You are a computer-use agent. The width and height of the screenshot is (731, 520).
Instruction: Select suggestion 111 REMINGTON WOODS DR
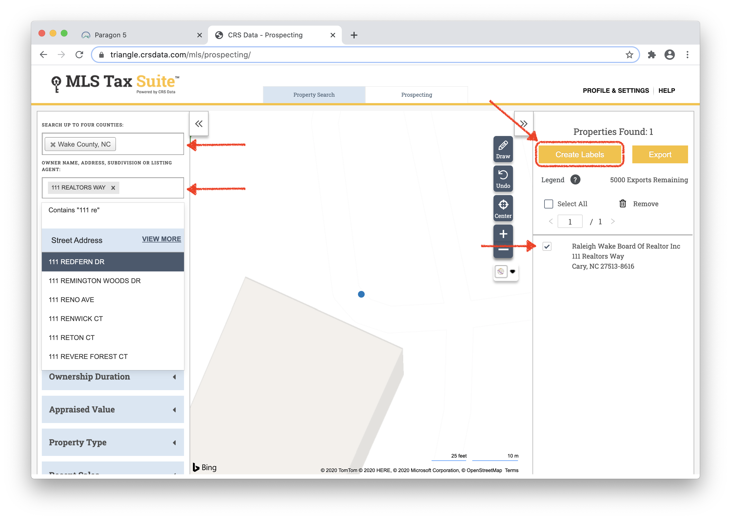pos(113,281)
